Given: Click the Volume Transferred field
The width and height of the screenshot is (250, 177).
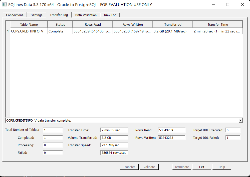Looking at the screenshot, I should click(x=114, y=138).
